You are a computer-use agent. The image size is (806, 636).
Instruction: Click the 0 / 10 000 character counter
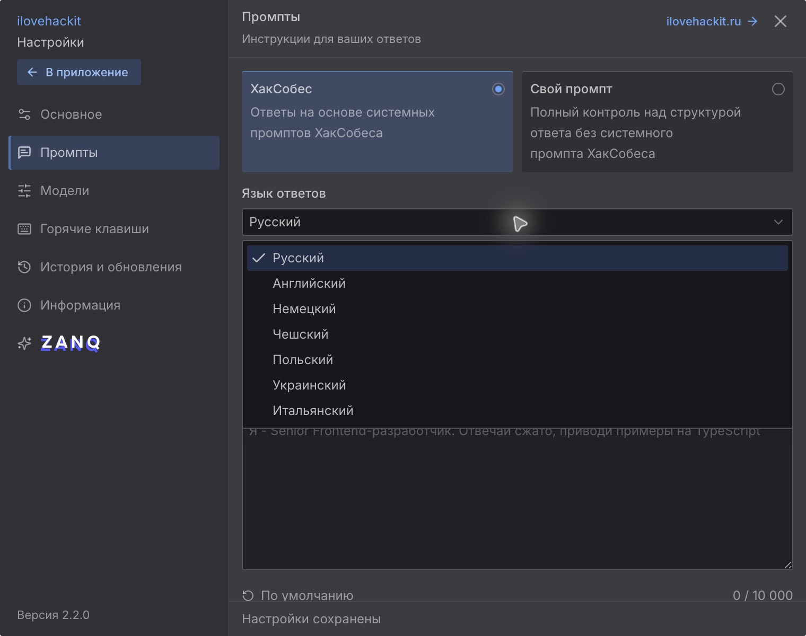[763, 596]
